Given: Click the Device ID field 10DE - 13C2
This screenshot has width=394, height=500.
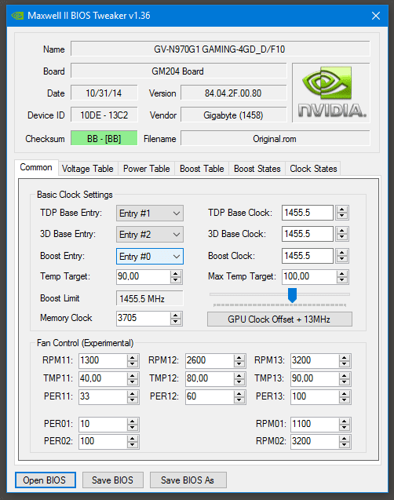Looking at the screenshot, I should (104, 115).
